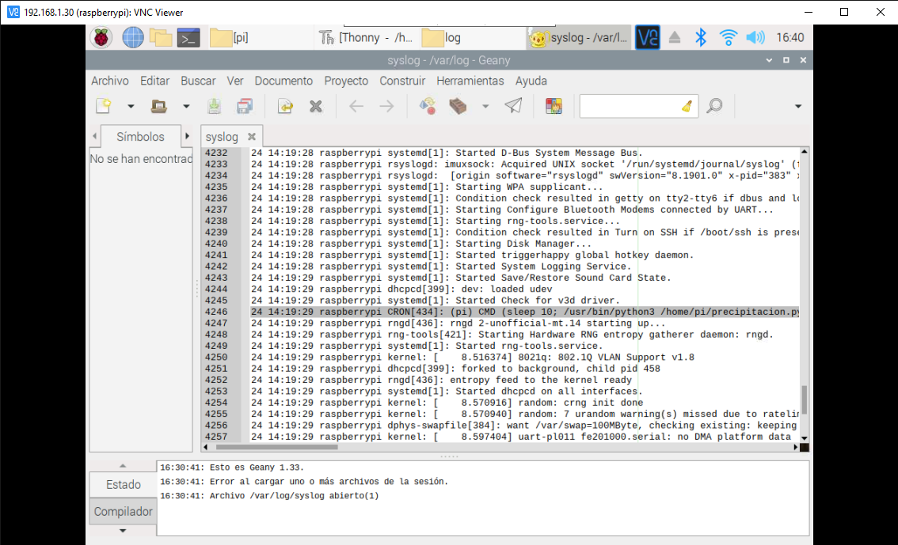Screen dimensions: 898x545
Task: Click the magnifier search icon
Action: 714,106
